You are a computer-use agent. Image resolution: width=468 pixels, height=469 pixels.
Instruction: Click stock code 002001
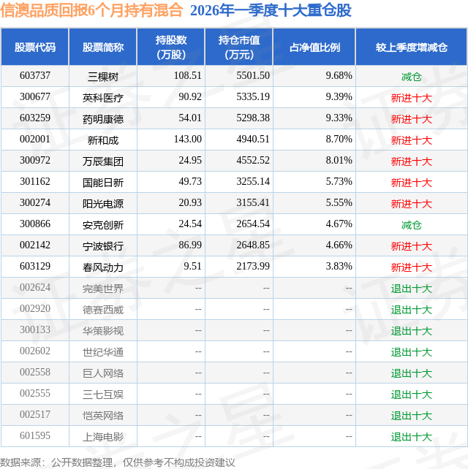(35, 140)
